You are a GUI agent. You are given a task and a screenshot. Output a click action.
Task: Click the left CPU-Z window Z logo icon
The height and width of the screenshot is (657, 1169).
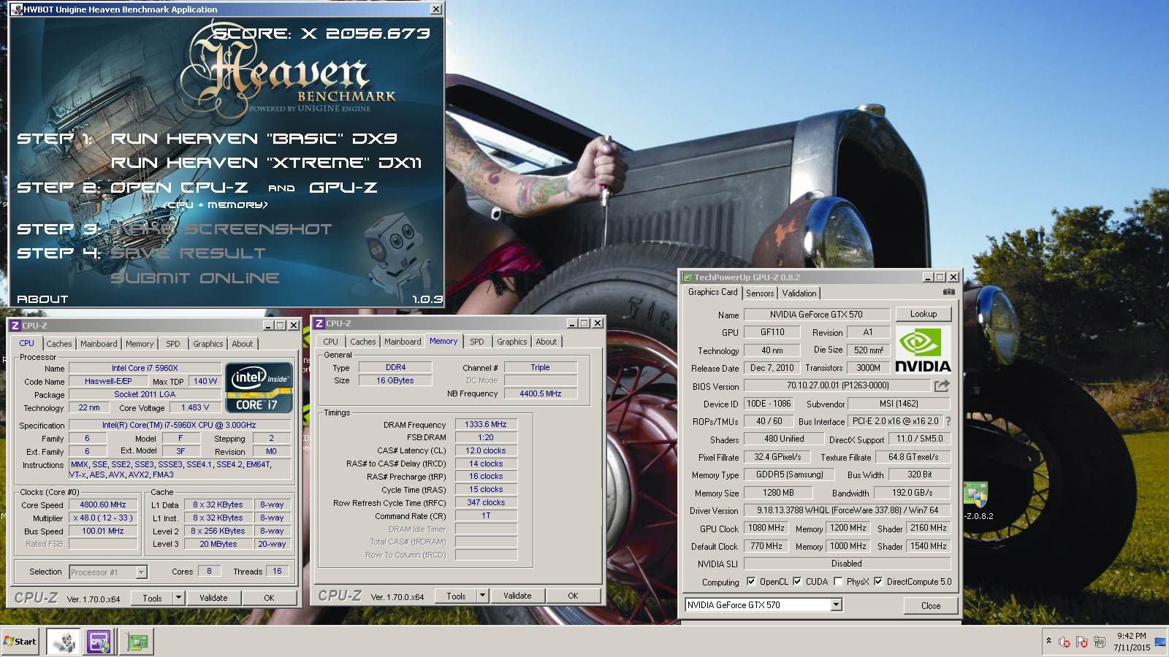(x=15, y=326)
